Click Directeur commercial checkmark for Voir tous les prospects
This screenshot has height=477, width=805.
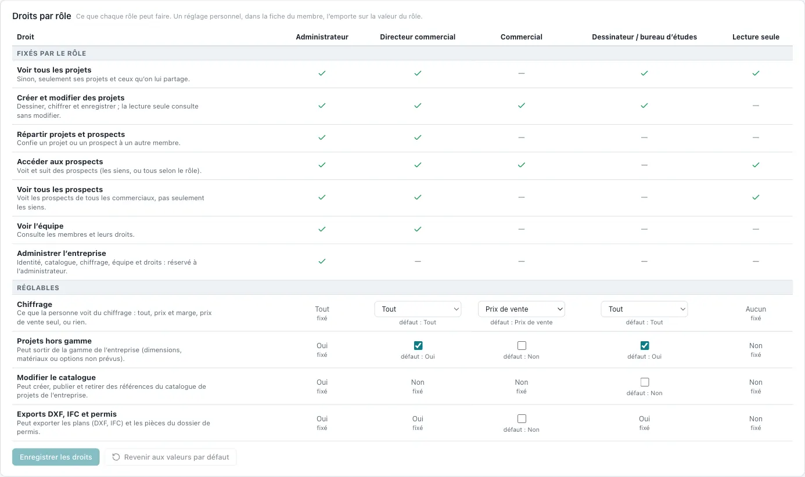(x=418, y=197)
